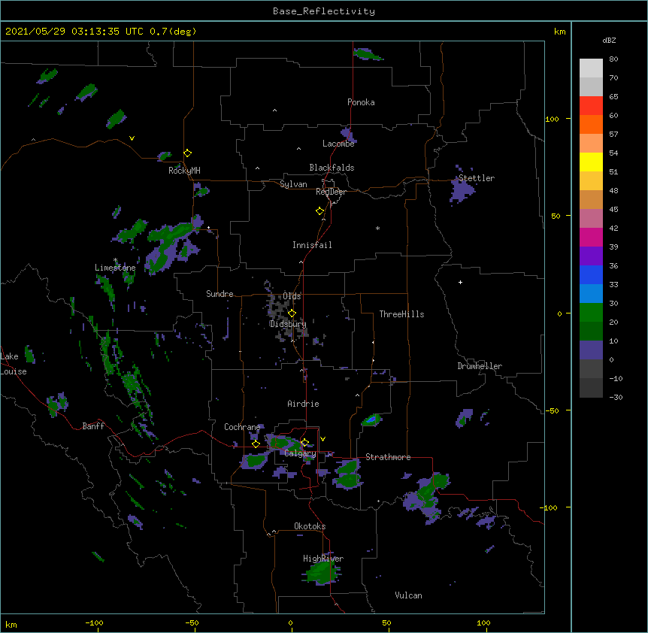Click the Sundre map label
The image size is (648, 633).
(x=220, y=294)
